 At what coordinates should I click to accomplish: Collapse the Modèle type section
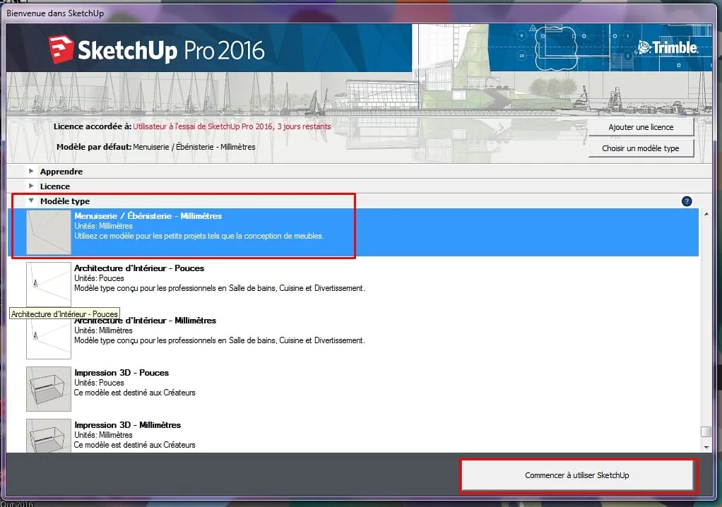coord(31,201)
